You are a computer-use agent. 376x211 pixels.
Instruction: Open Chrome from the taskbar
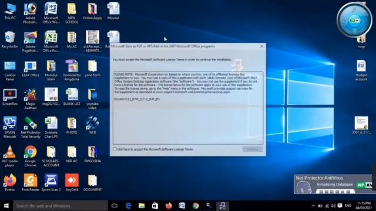coord(196,206)
